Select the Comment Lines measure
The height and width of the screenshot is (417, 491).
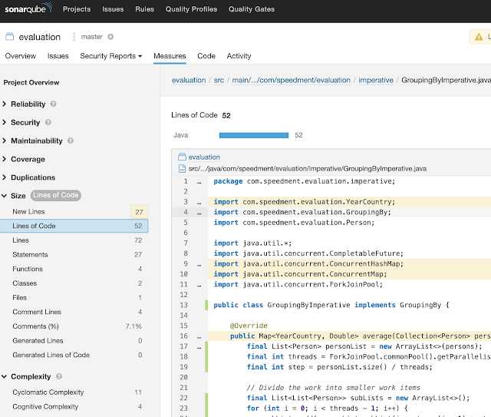coord(74,312)
